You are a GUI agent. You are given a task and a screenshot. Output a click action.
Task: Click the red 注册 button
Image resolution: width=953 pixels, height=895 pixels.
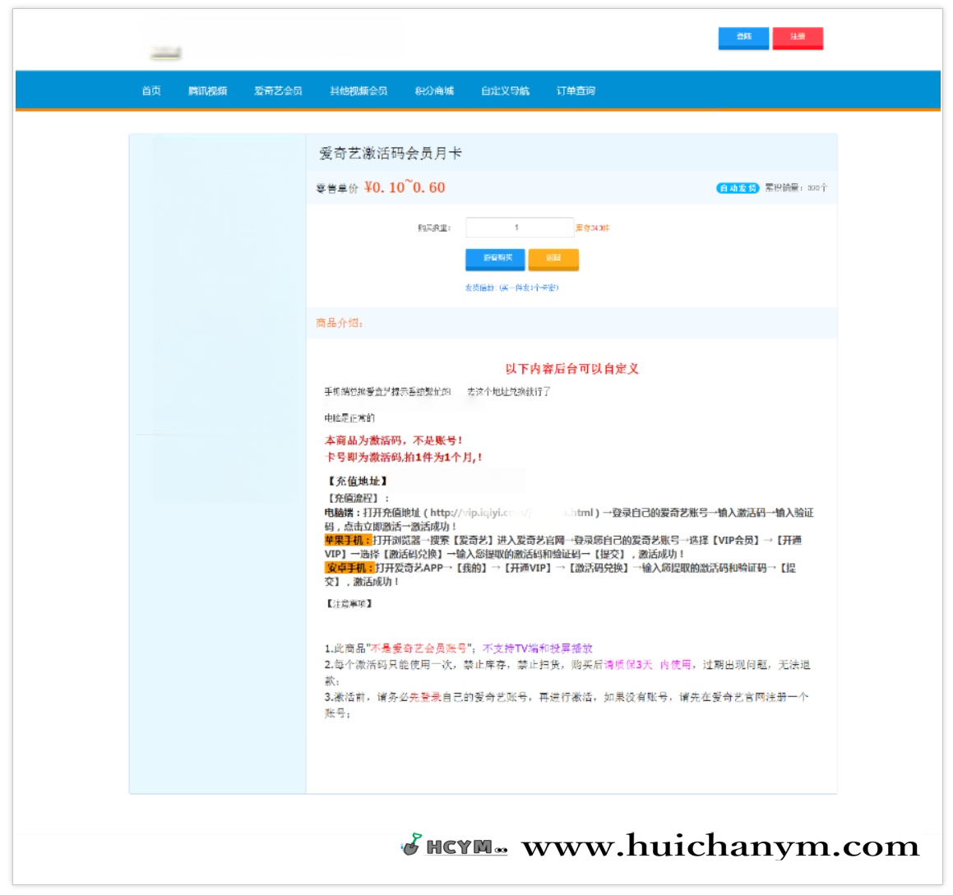[799, 39]
